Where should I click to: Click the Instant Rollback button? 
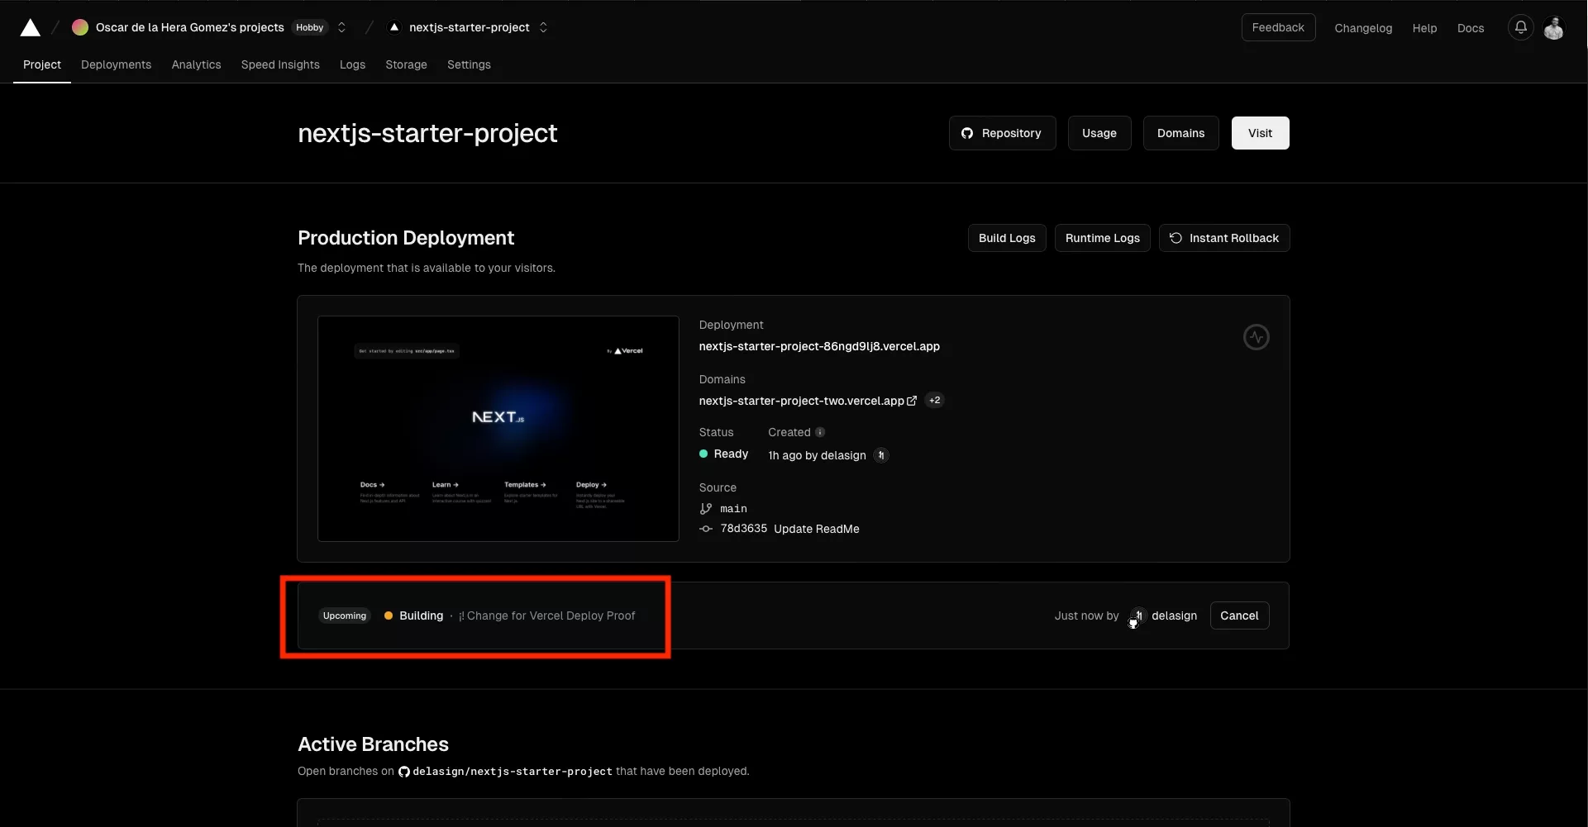tap(1224, 238)
